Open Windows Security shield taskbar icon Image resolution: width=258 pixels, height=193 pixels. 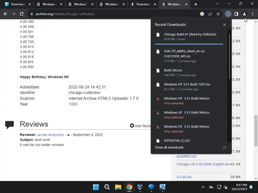coord(151,187)
